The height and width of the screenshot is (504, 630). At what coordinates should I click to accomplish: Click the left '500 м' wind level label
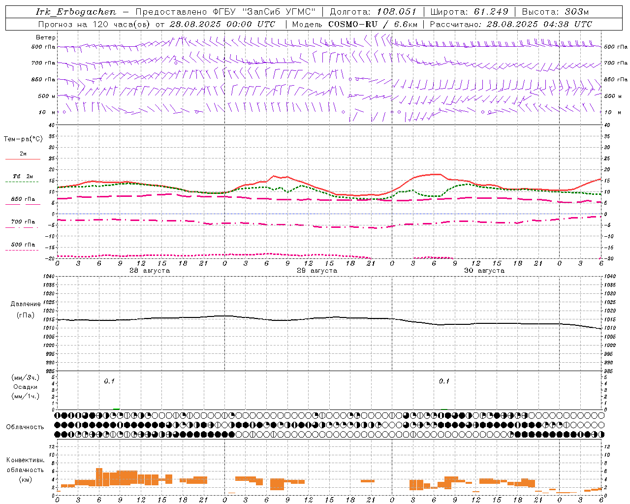pos(47,96)
